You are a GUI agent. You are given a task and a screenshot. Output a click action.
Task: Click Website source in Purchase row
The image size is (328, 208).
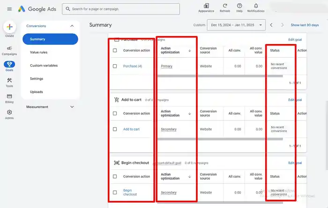(206, 66)
